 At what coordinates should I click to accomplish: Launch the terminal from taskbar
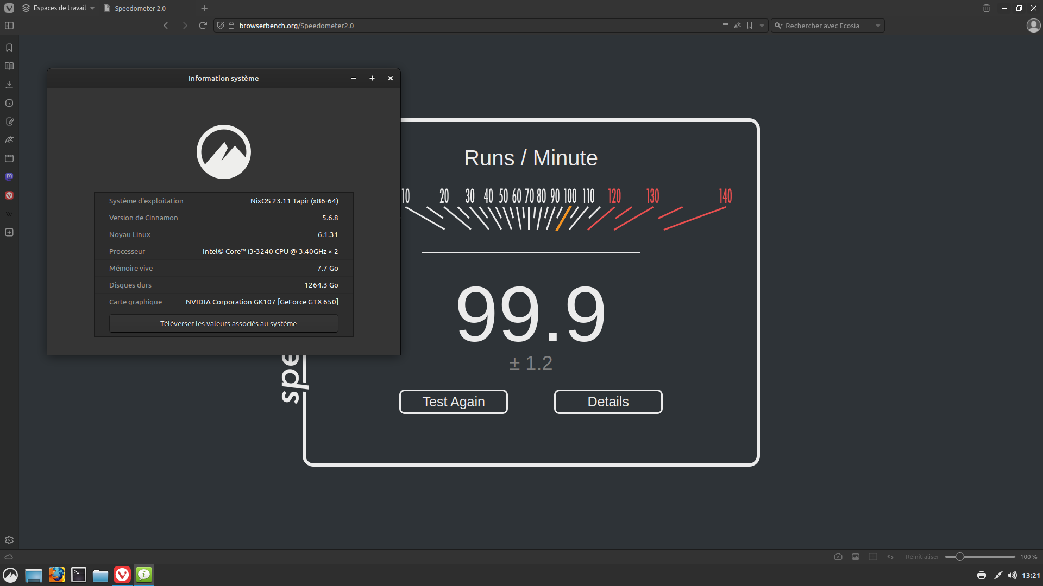tap(79, 575)
